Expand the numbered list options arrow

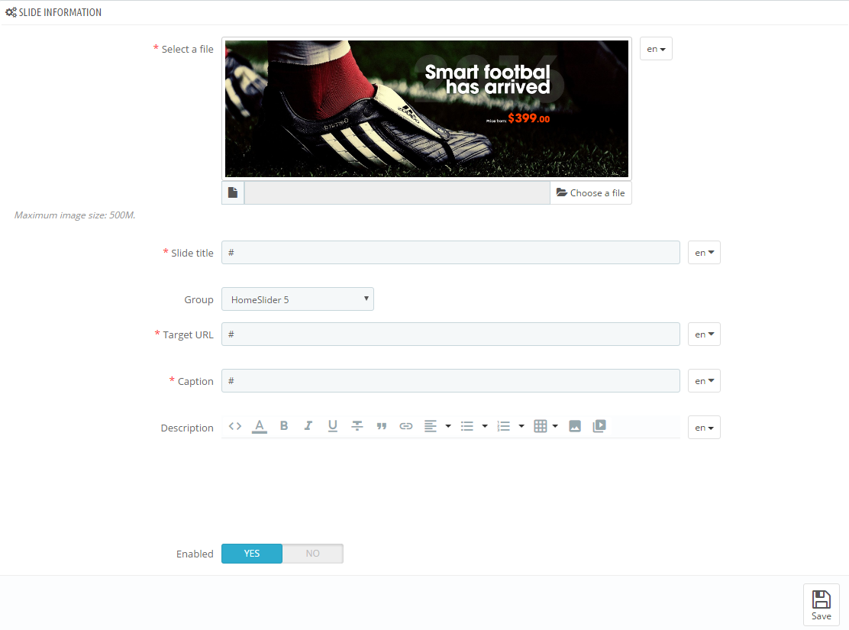pos(521,426)
